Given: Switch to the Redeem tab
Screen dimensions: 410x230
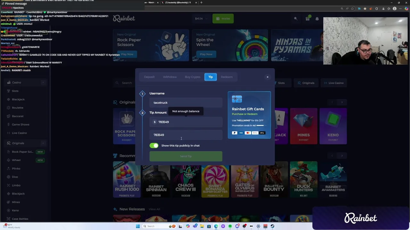Looking at the screenshot, I should [x=227, y=77].
